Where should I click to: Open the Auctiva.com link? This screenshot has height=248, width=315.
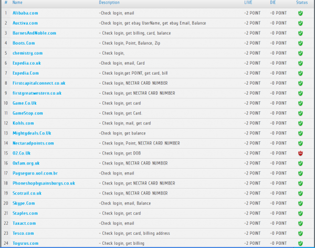25,23
